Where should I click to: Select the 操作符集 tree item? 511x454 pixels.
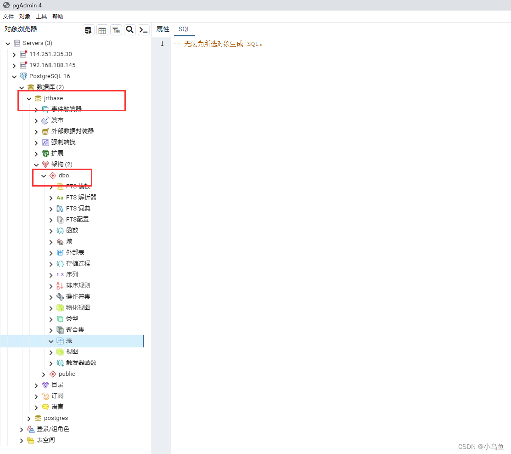[78, 296]
